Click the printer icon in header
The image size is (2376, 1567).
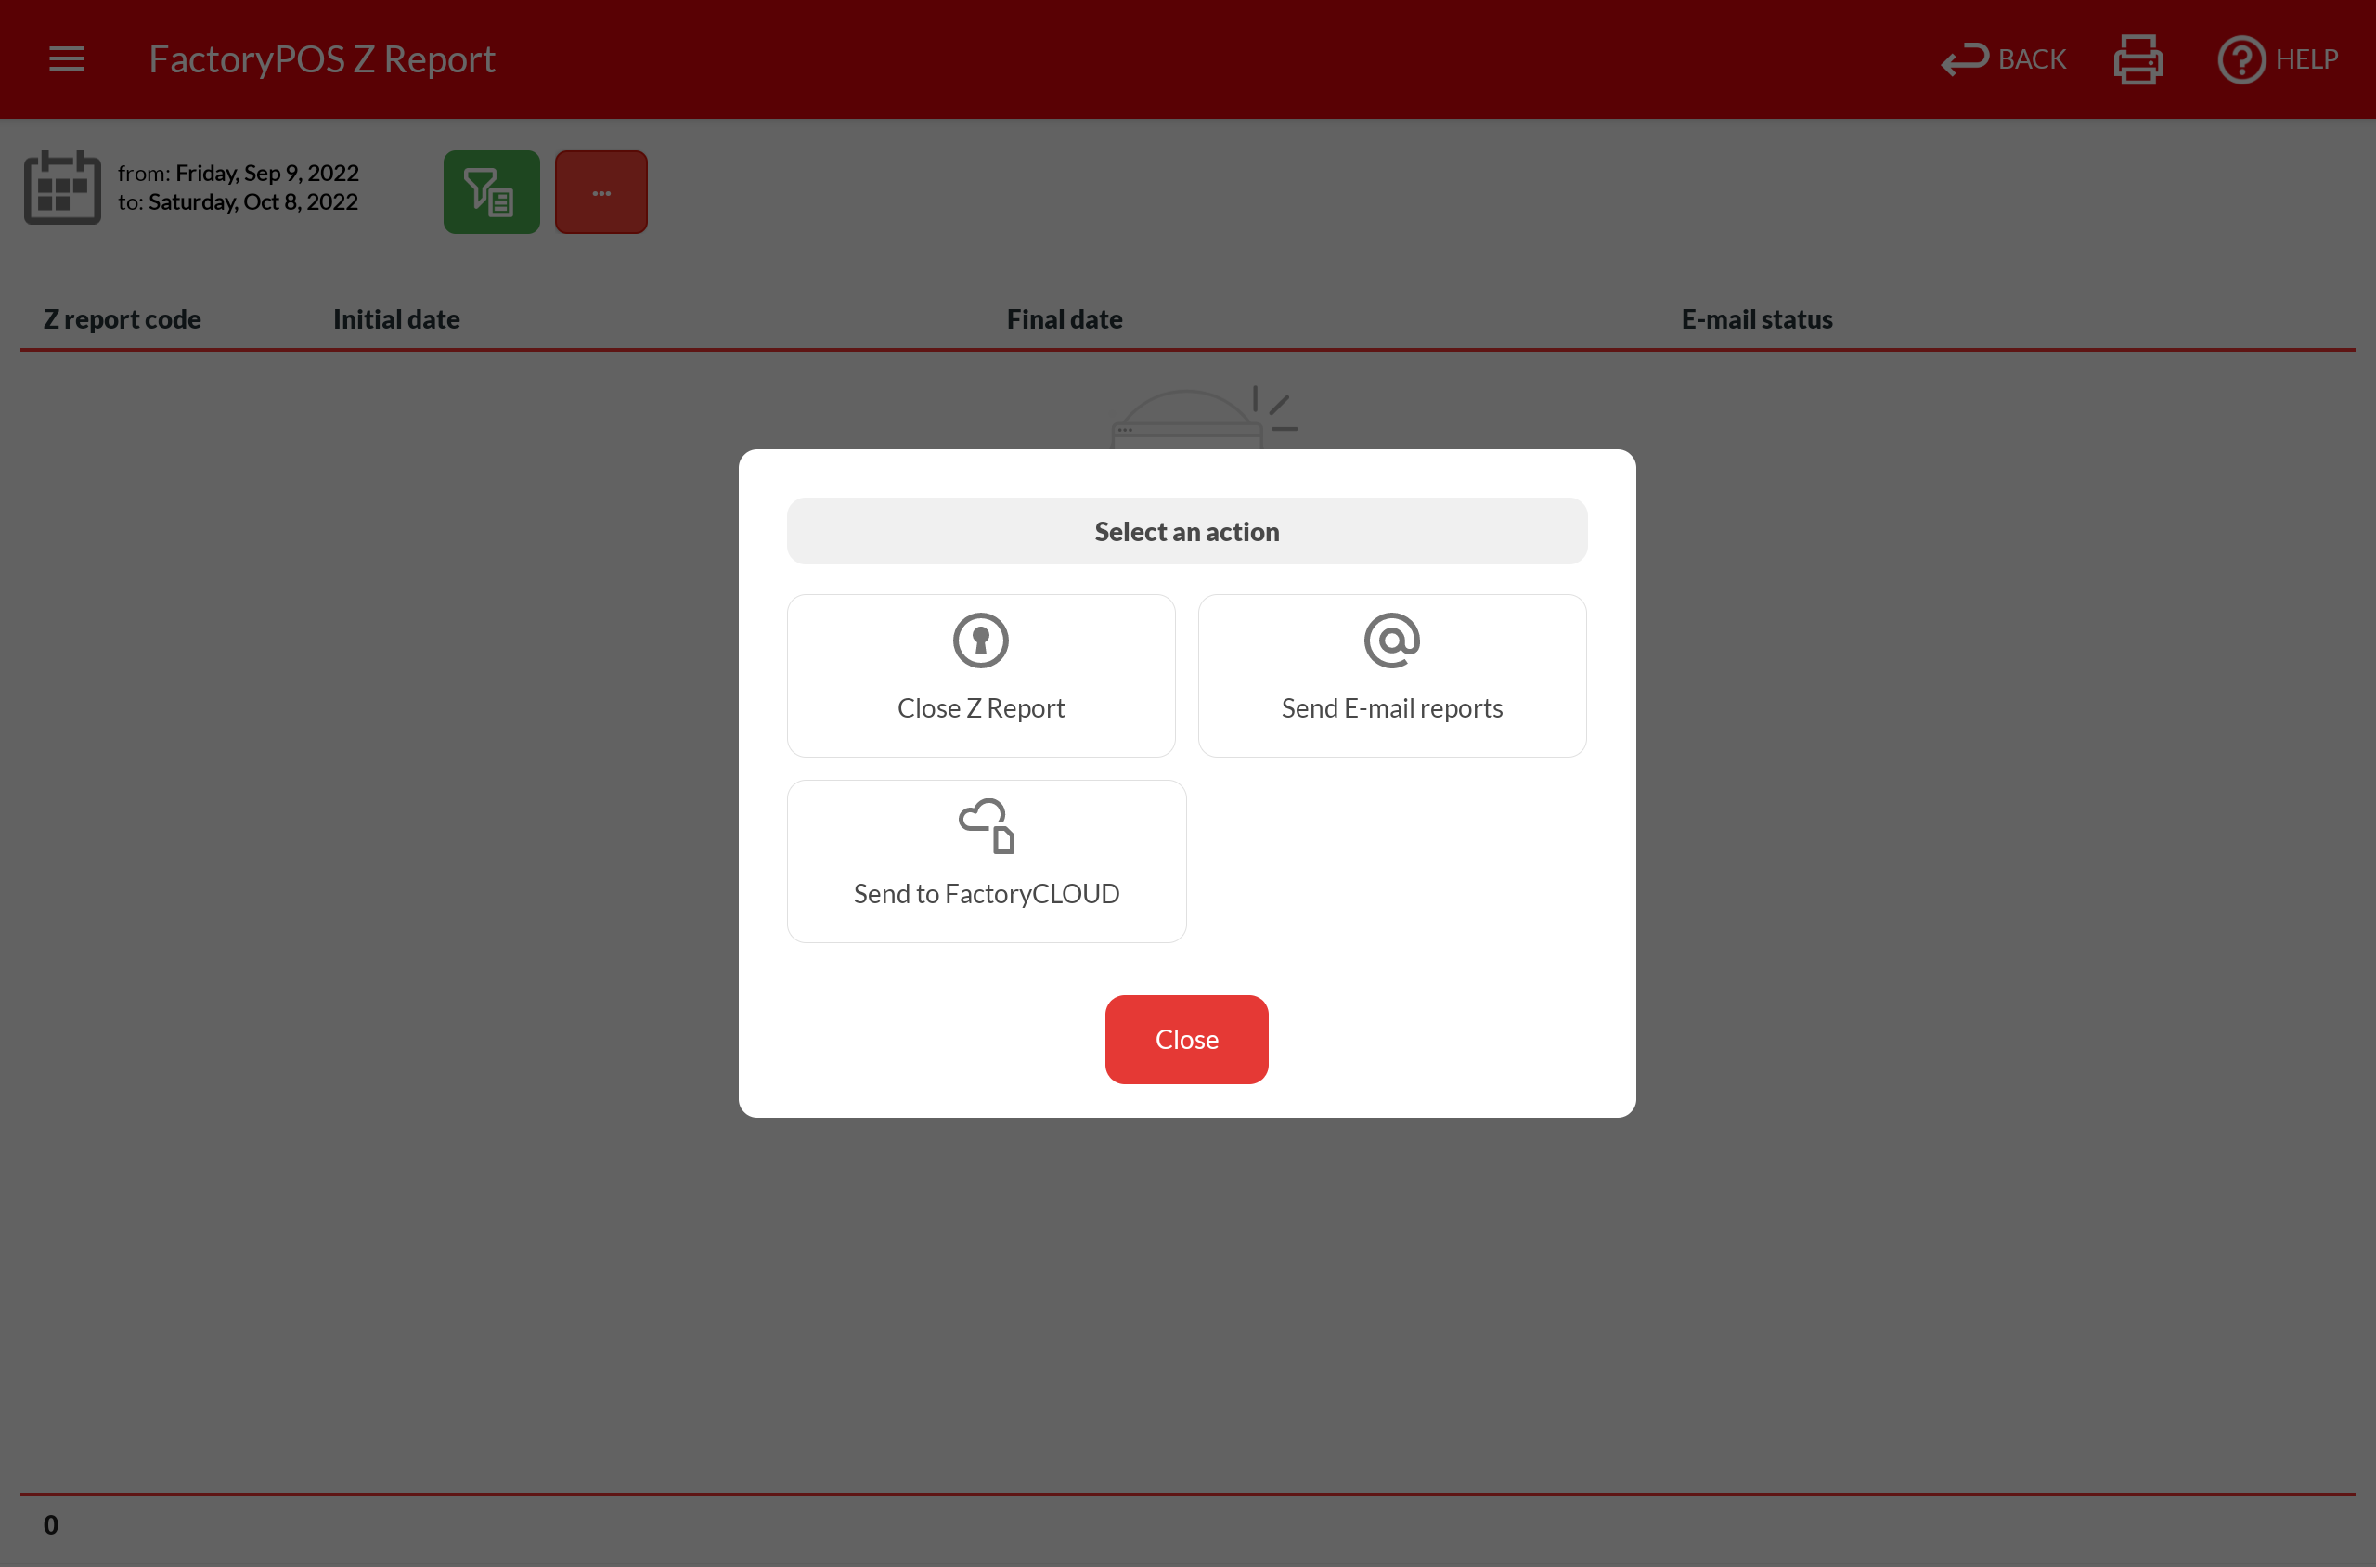pyautogui.click(x=2137, y=59)
